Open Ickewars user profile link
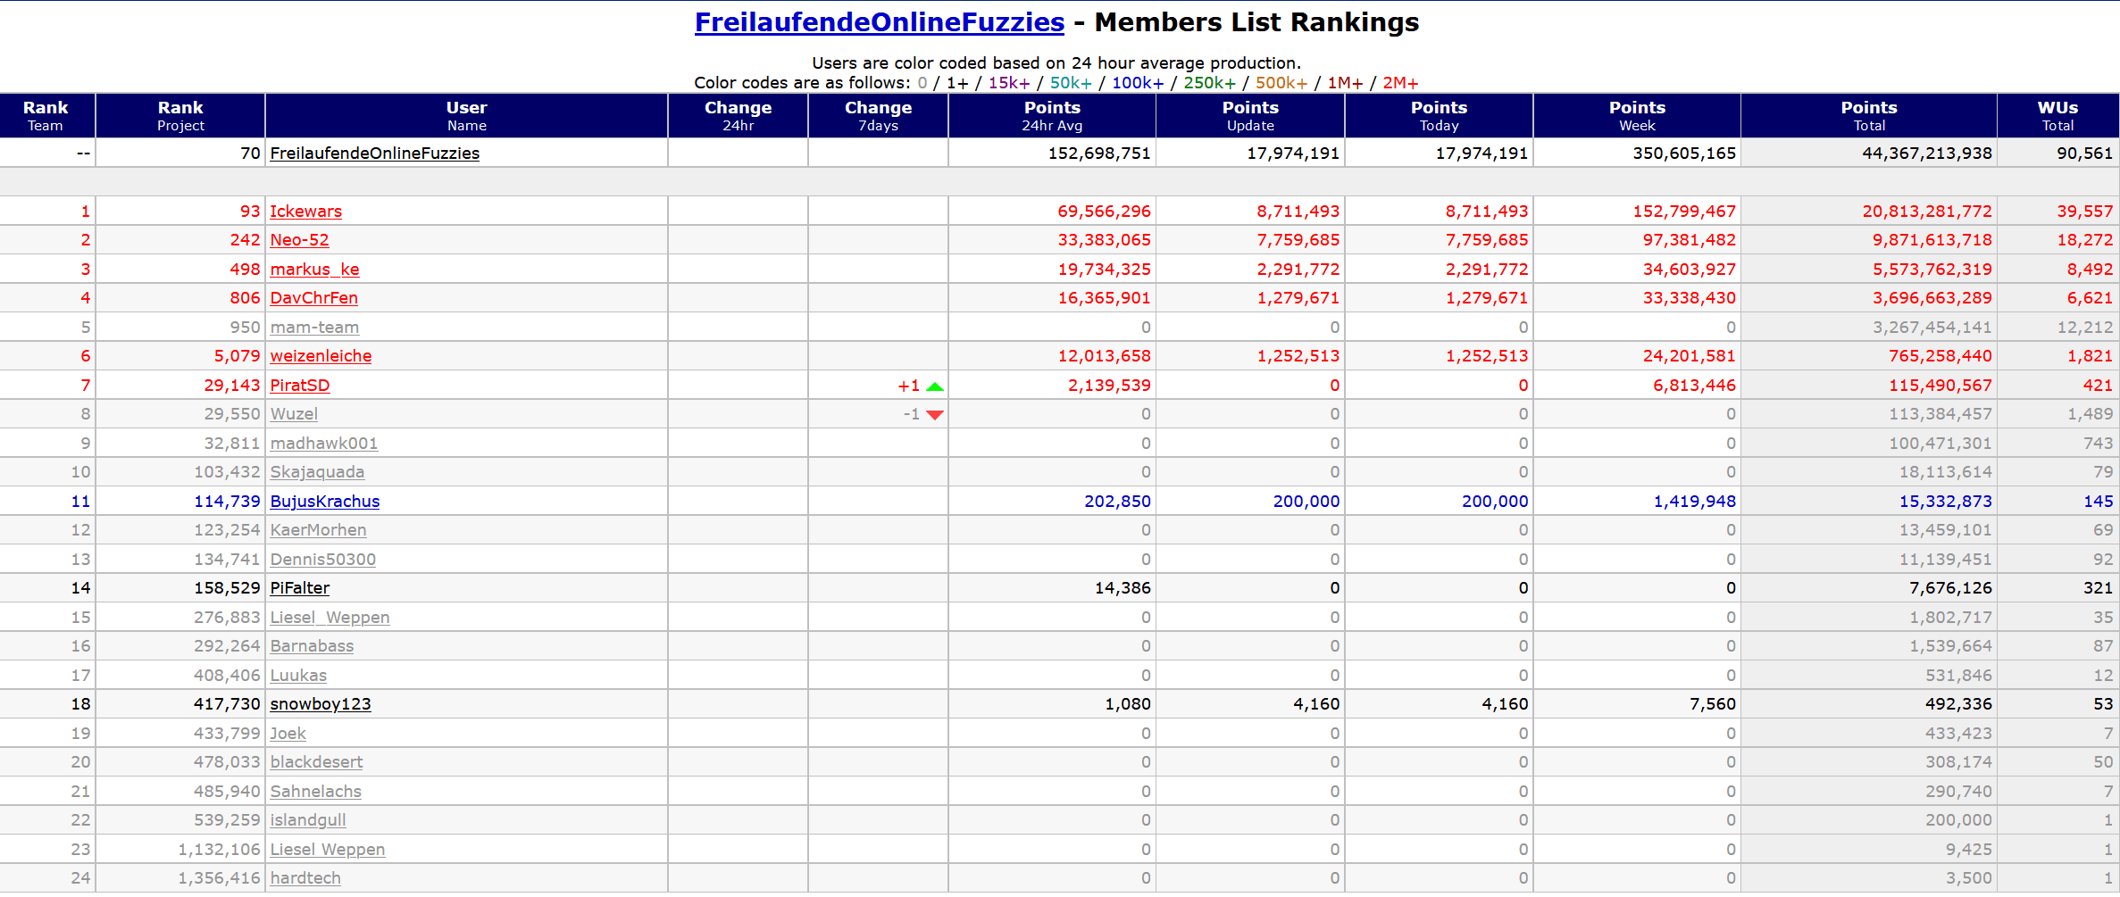 point(306,212)
